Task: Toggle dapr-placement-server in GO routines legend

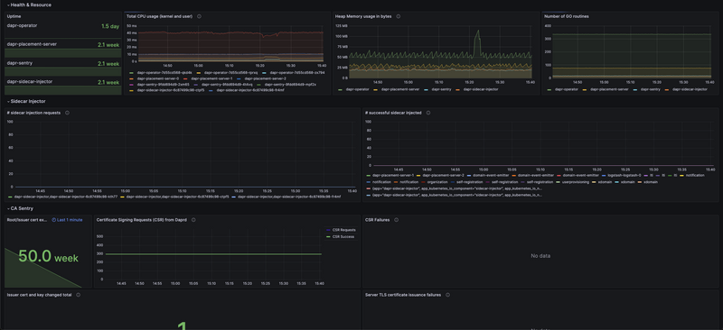Action: (x=609, y=89)
